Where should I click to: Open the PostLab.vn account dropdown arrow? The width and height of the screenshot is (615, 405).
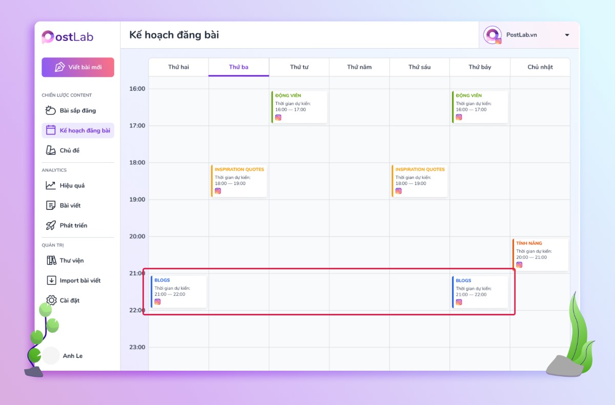click(567, 35)
